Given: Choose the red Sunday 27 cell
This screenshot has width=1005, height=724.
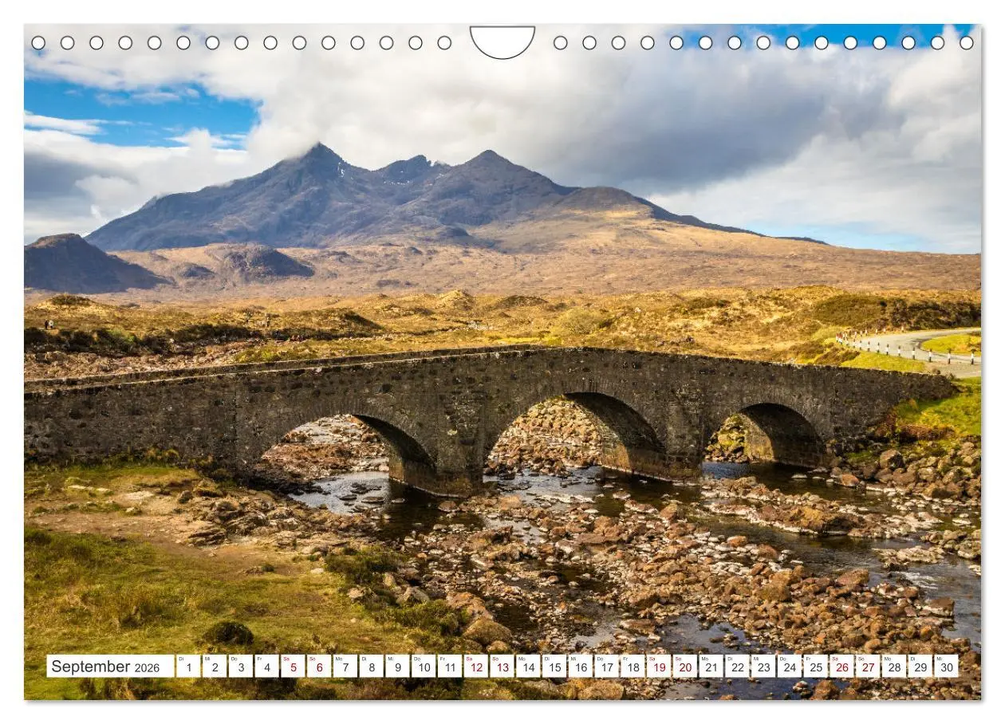Looking at the screenshot, I should tap(869, 667).
